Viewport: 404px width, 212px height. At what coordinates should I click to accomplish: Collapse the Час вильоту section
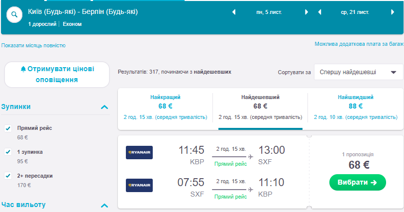104,205
